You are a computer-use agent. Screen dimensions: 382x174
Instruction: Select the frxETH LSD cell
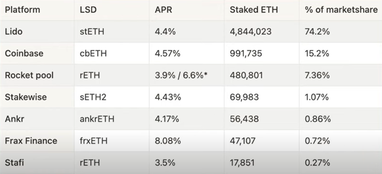93,140
